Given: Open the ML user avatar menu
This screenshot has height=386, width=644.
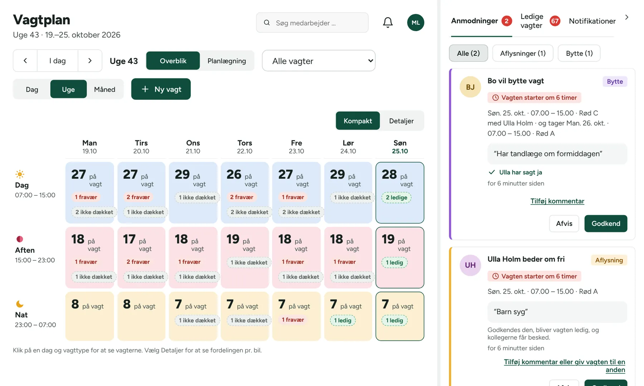Looking at the screenshot, I should click(415, 23).
